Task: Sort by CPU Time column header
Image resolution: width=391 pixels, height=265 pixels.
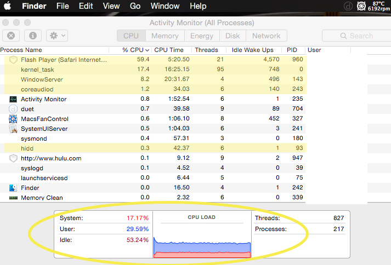Action: pyautogui.click(x=169, y=50)
